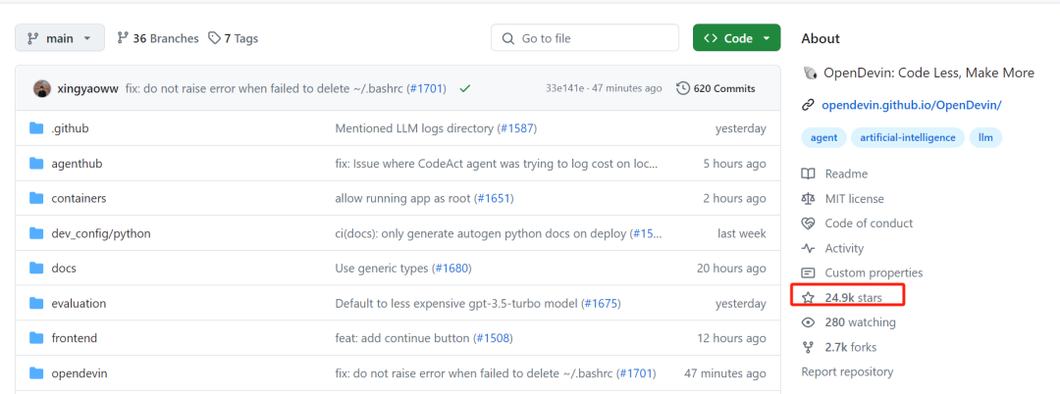Click the pulse icon next to Activity
The width and height of the screenshot is (1060, 394).
808,248
